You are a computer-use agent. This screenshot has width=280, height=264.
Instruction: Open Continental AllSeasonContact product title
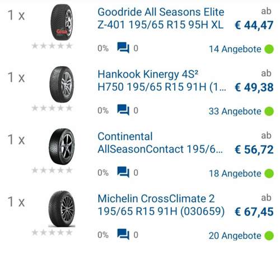coord(160,143)
